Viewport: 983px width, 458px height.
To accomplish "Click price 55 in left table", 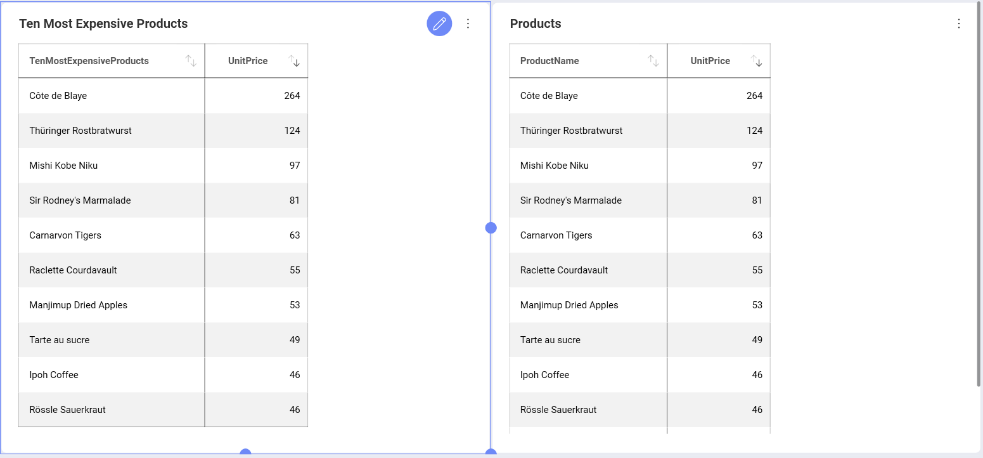I will 295,270.
